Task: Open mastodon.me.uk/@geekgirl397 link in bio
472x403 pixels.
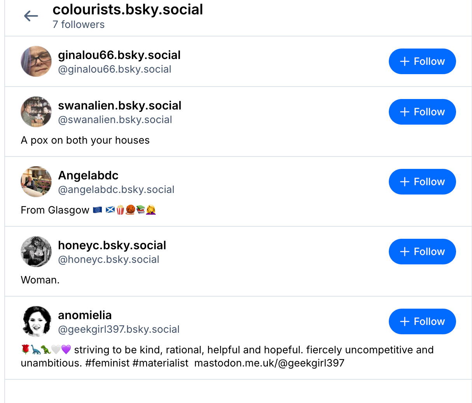Action: 269,363
